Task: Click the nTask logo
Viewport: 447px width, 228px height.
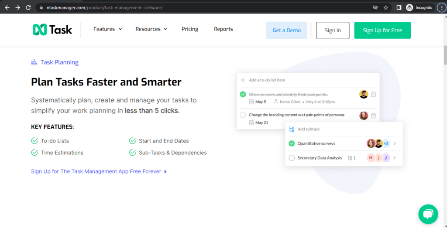Action: click(52, 30)
